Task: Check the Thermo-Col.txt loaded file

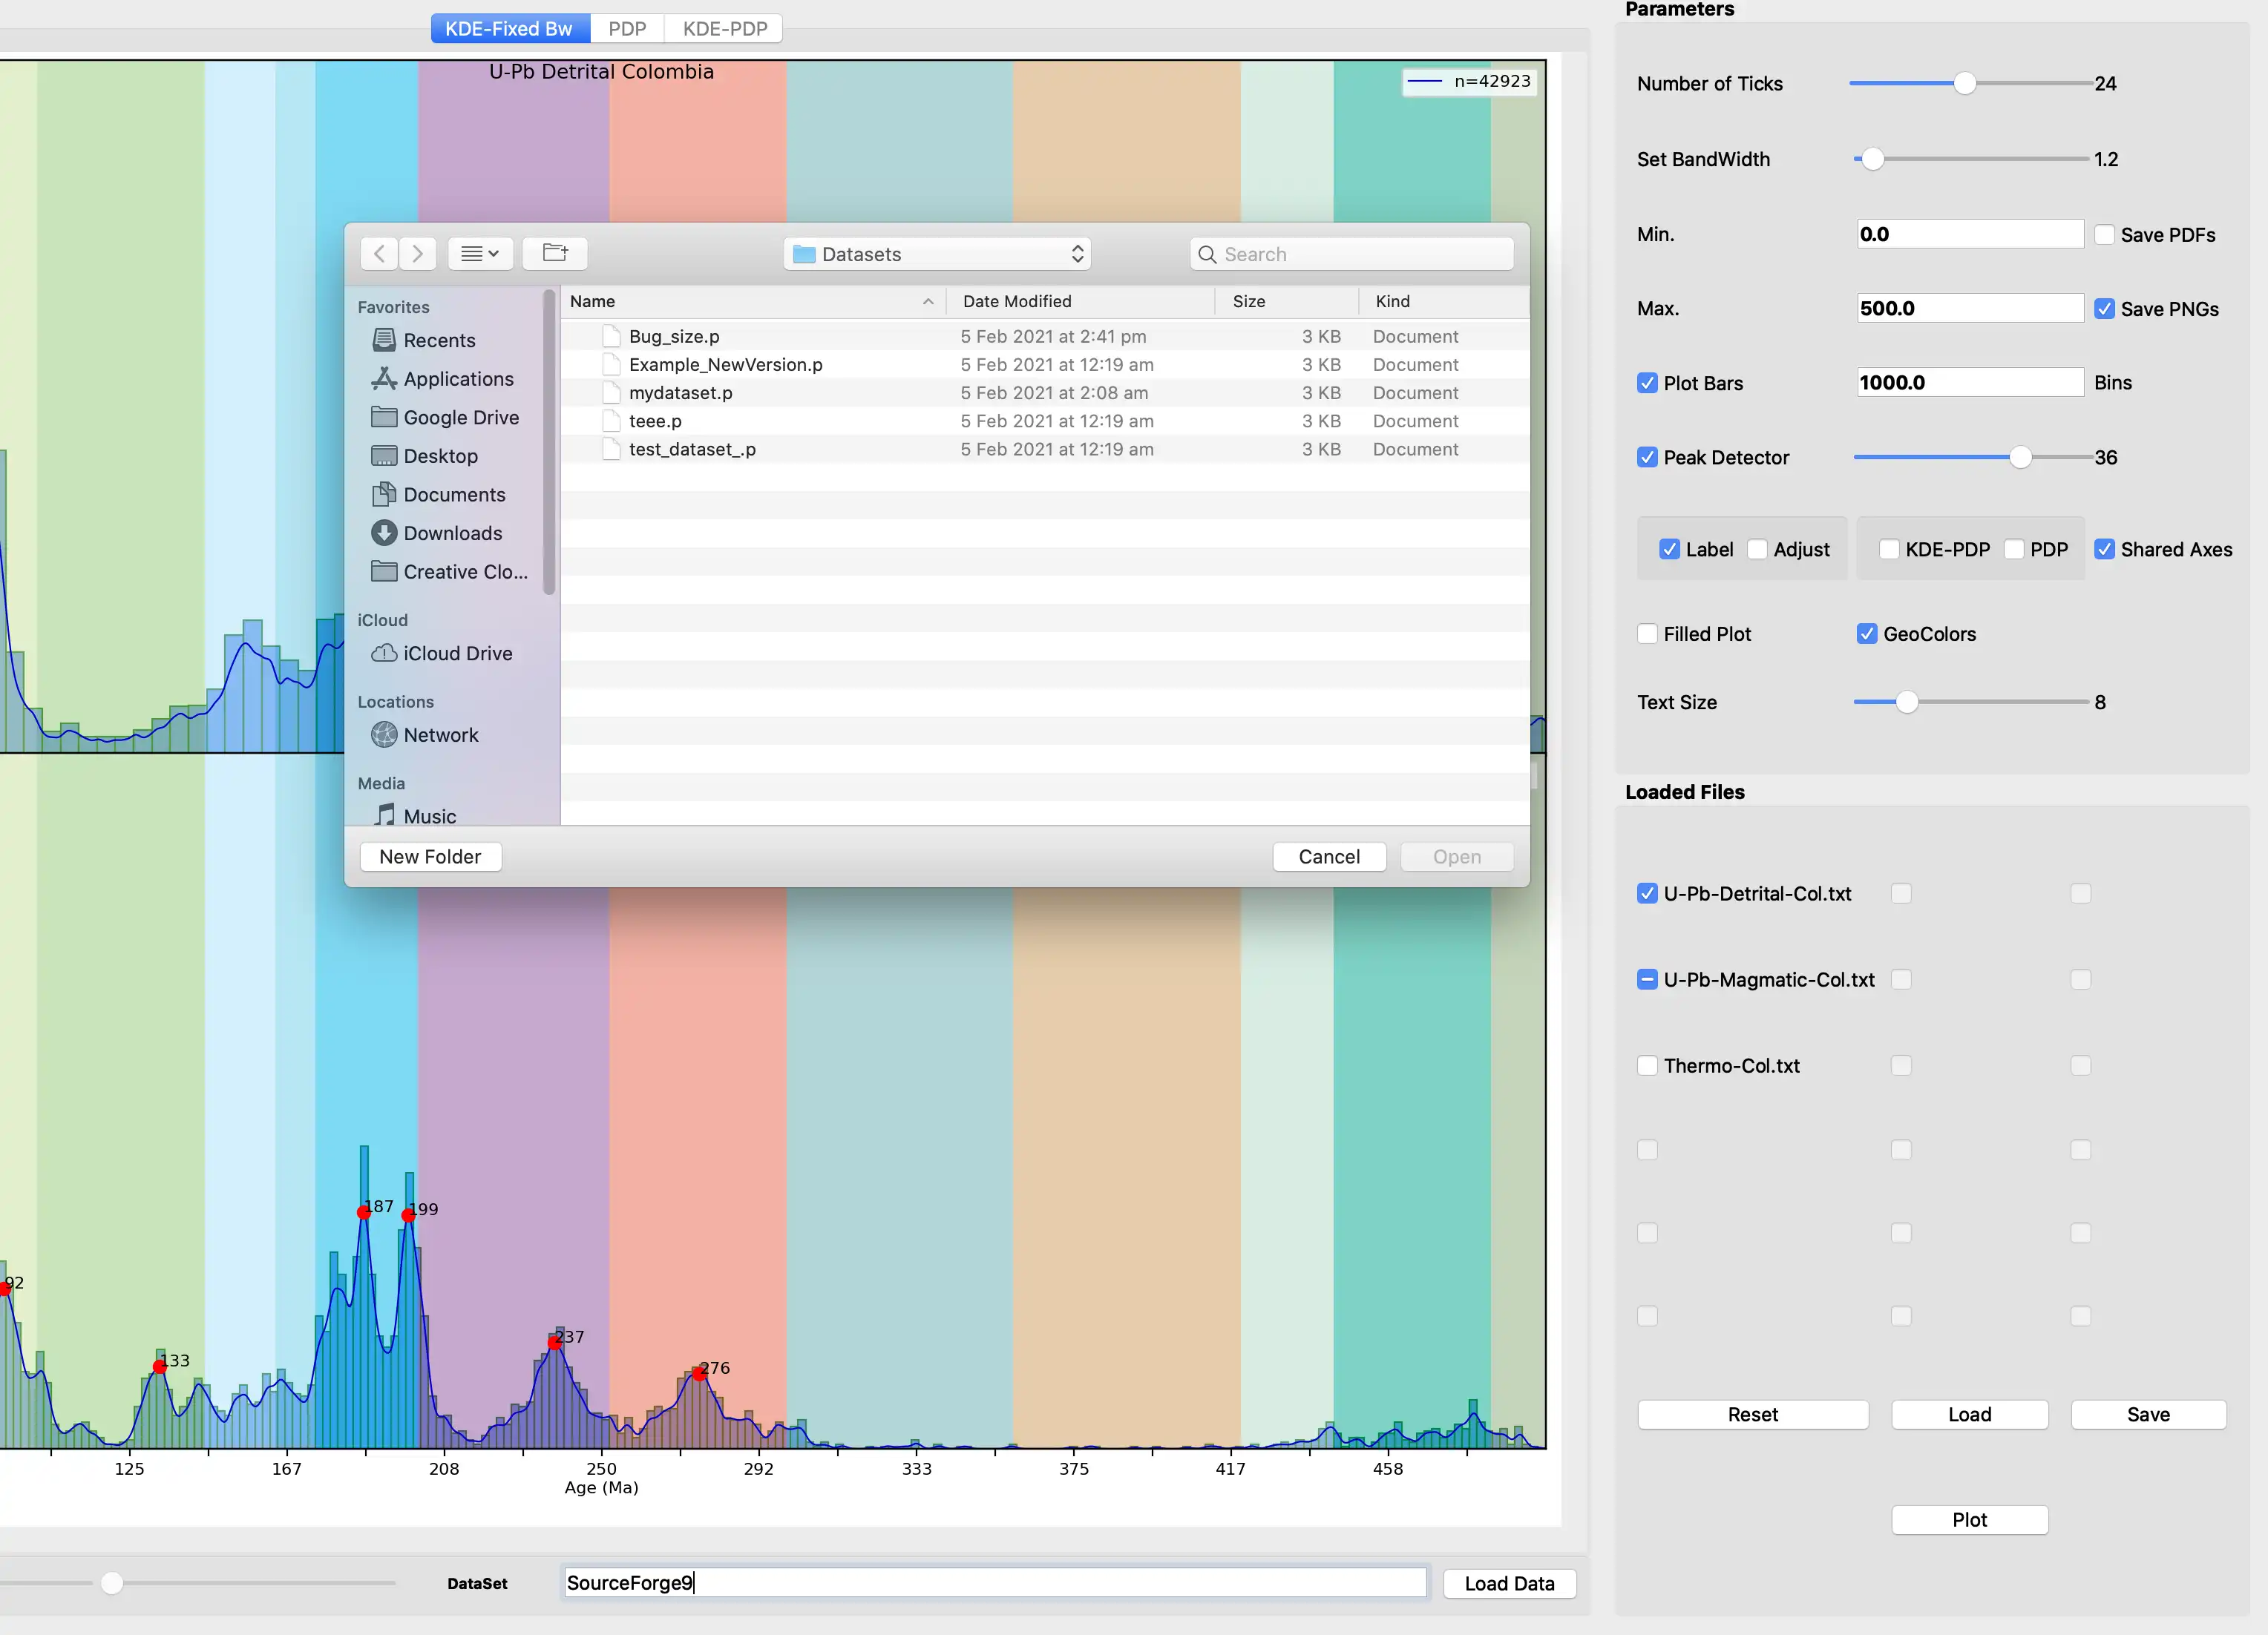Action: (x=1647, y=1065)
